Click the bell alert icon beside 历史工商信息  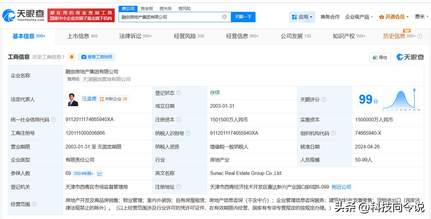coord(72,57)
